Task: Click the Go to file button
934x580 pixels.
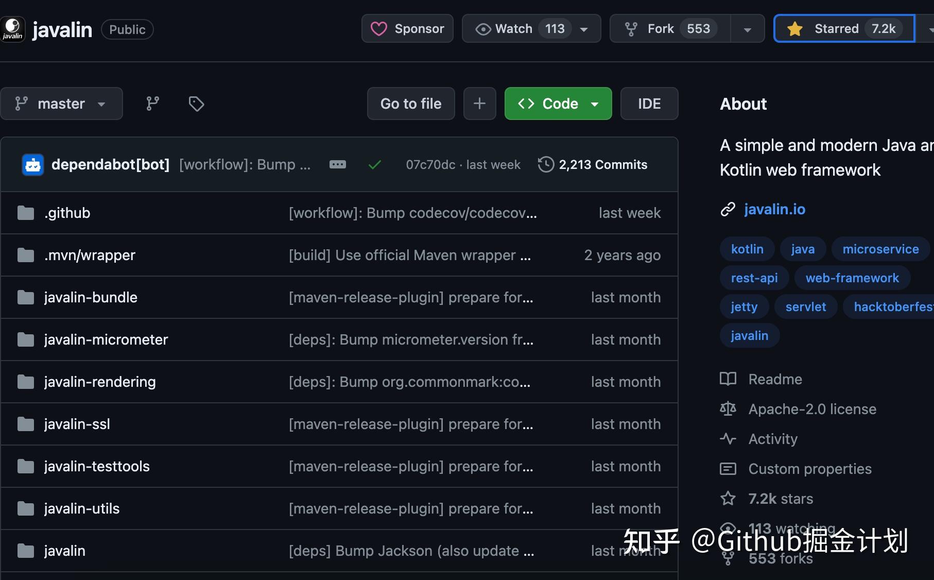Action: pyautogui.click(x=410, y=104)
